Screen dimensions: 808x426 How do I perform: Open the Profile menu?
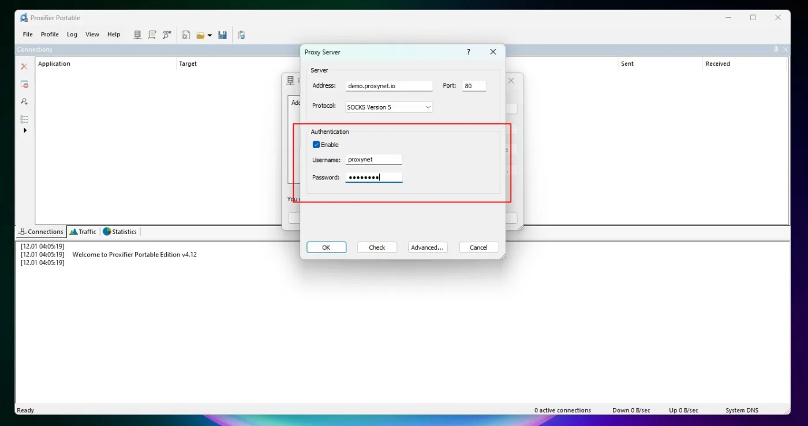pos(50,35)
